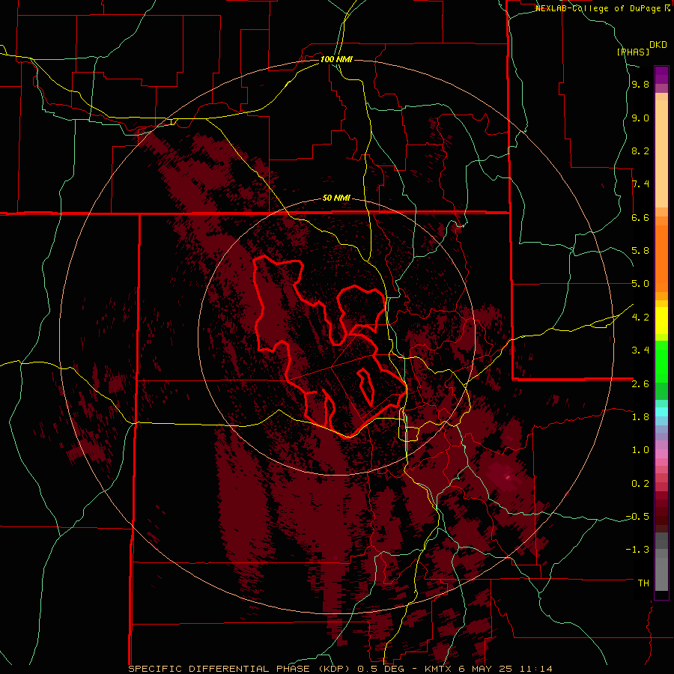
Task: Click the 6.6 value on color scale
Action: [x=640, y=218]
